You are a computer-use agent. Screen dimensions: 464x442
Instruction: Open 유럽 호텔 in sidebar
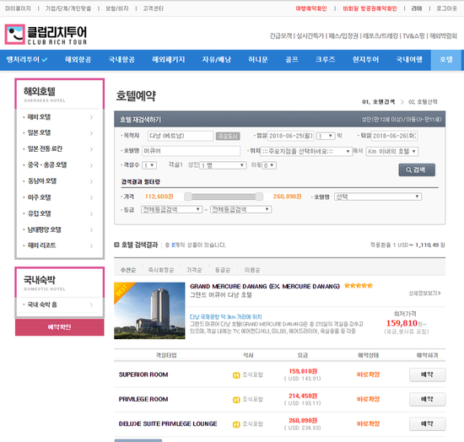pyautogui.click(x=39, y=213)
